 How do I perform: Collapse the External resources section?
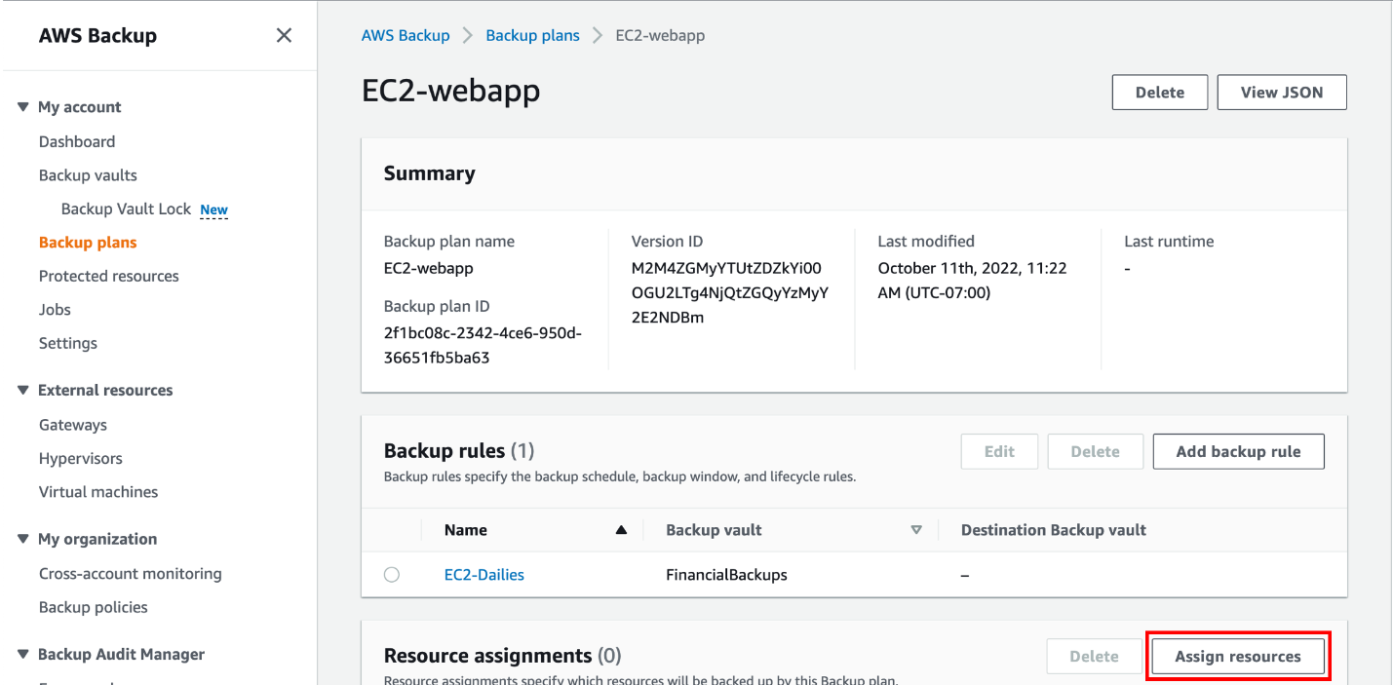pyautogui.click(x=23, y=390)
